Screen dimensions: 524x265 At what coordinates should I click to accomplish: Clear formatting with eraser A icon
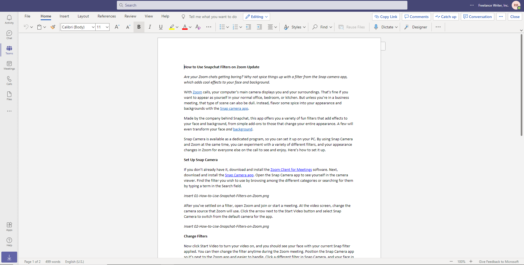point(198,27)
